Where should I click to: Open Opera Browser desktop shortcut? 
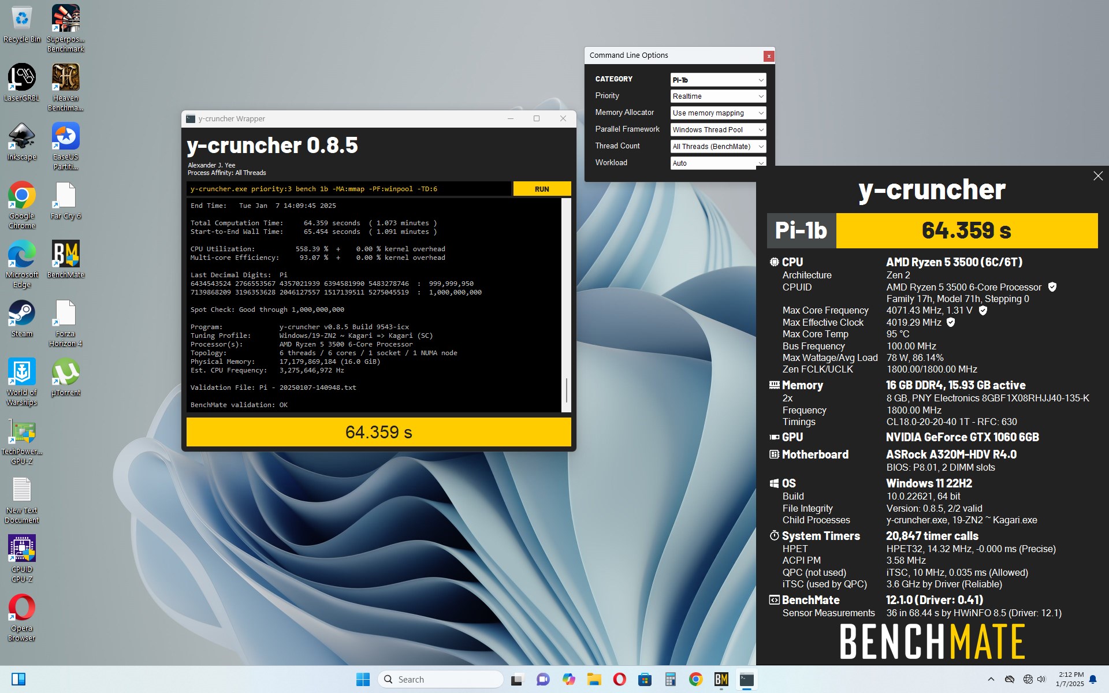pos(22,618)
